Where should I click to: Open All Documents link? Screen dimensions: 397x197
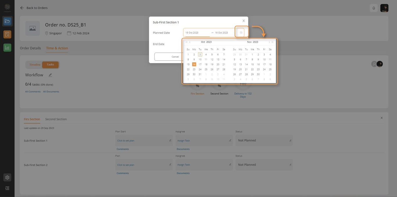click(51, 92)
